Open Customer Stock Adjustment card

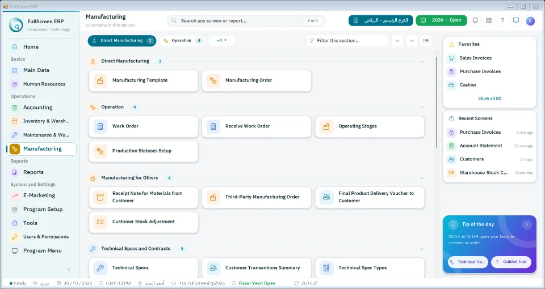click(x=144, y=222)
